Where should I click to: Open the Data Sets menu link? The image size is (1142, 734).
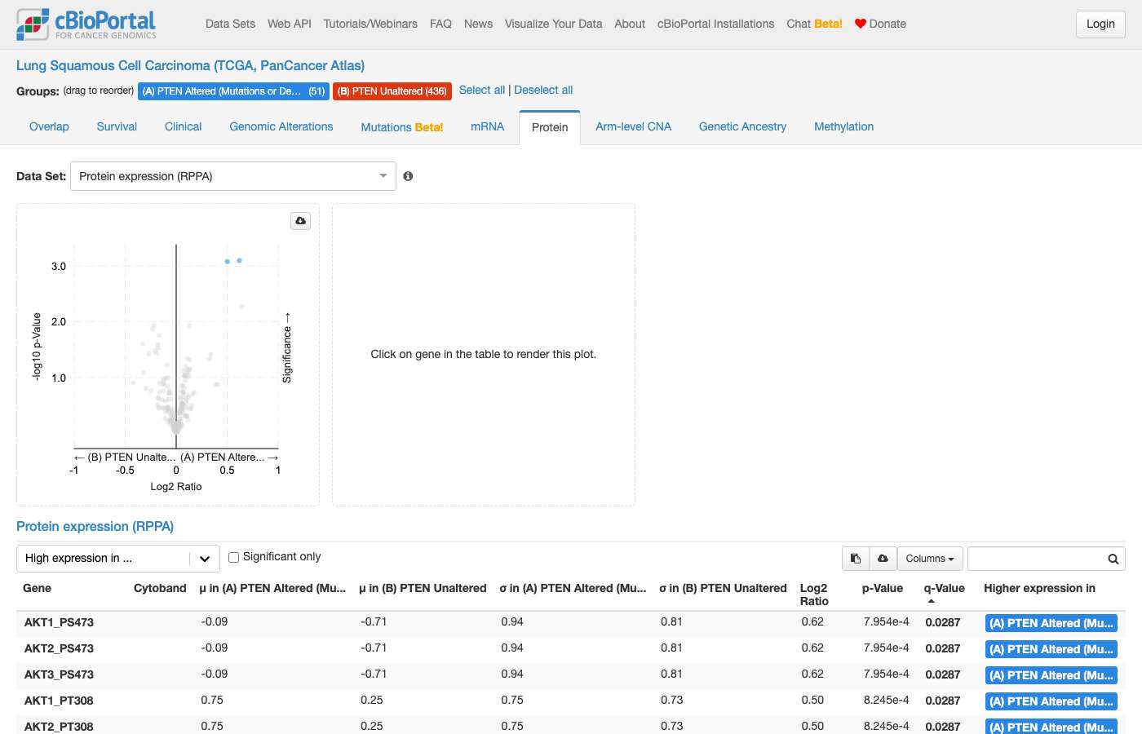[230, 24]
